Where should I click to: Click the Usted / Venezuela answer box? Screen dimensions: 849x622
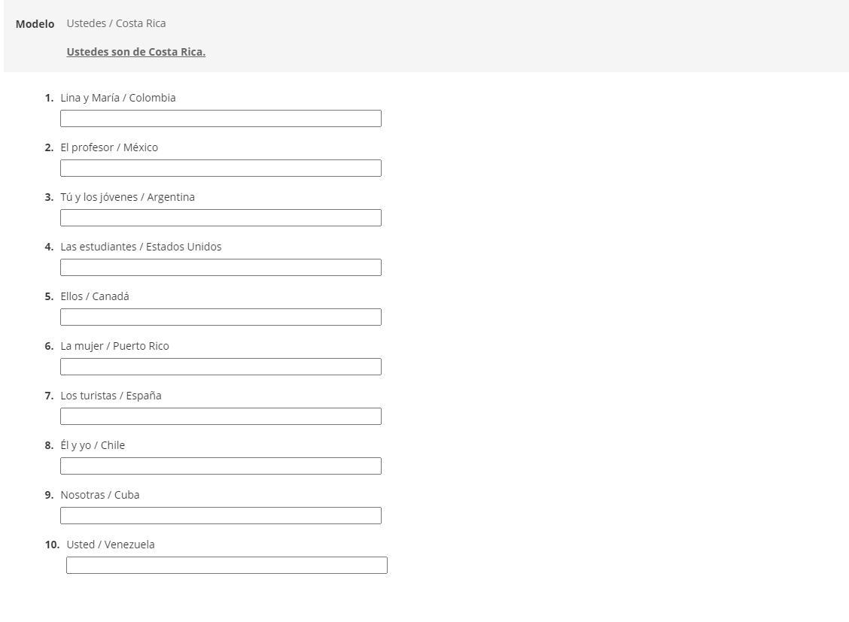[227, 566]
